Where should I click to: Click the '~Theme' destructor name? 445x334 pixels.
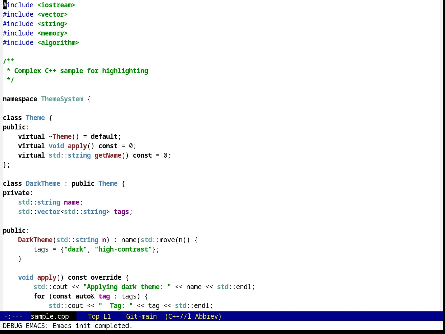[x=60, y=136]
